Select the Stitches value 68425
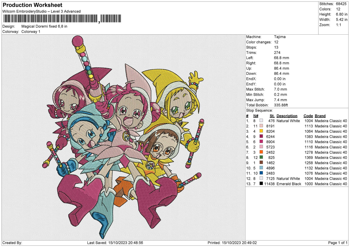This screenshot has height=247, width=350. click(341, 4)
